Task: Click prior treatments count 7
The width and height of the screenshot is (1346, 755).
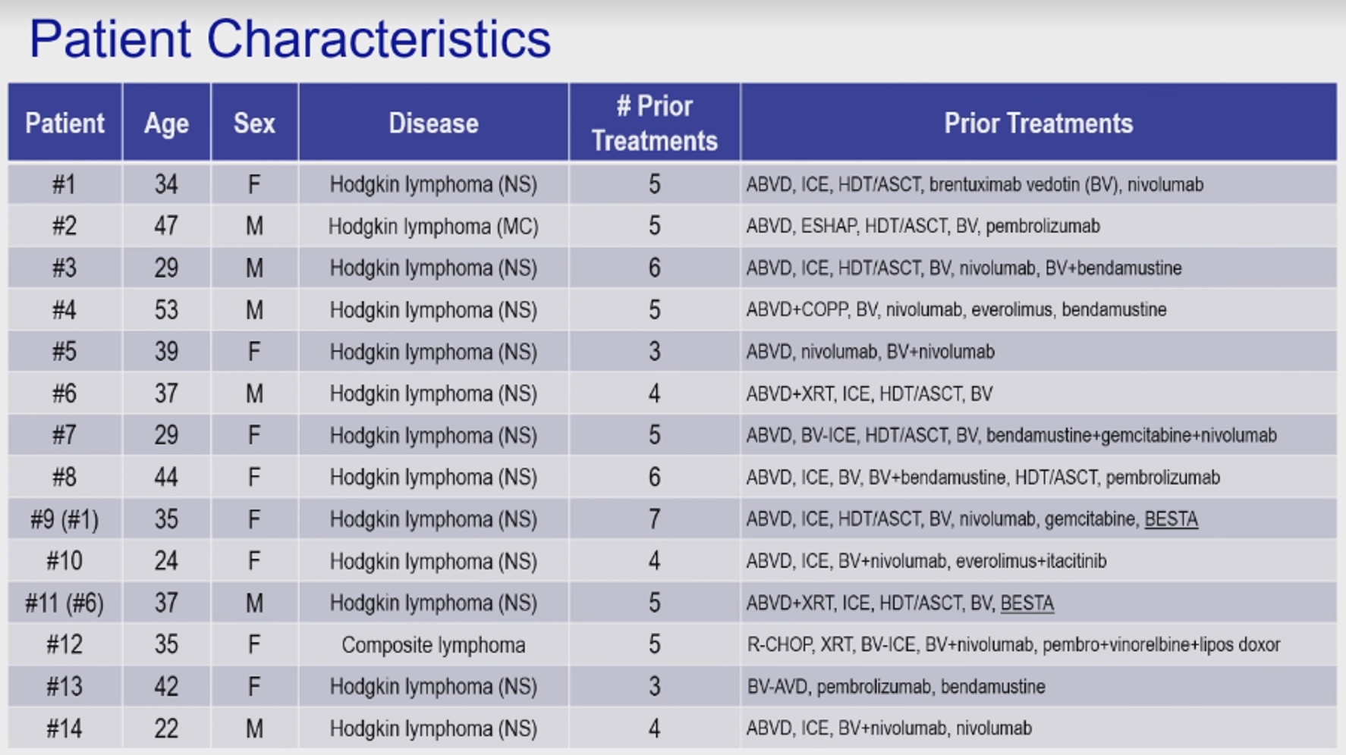Action: click(x=654, y=519)
